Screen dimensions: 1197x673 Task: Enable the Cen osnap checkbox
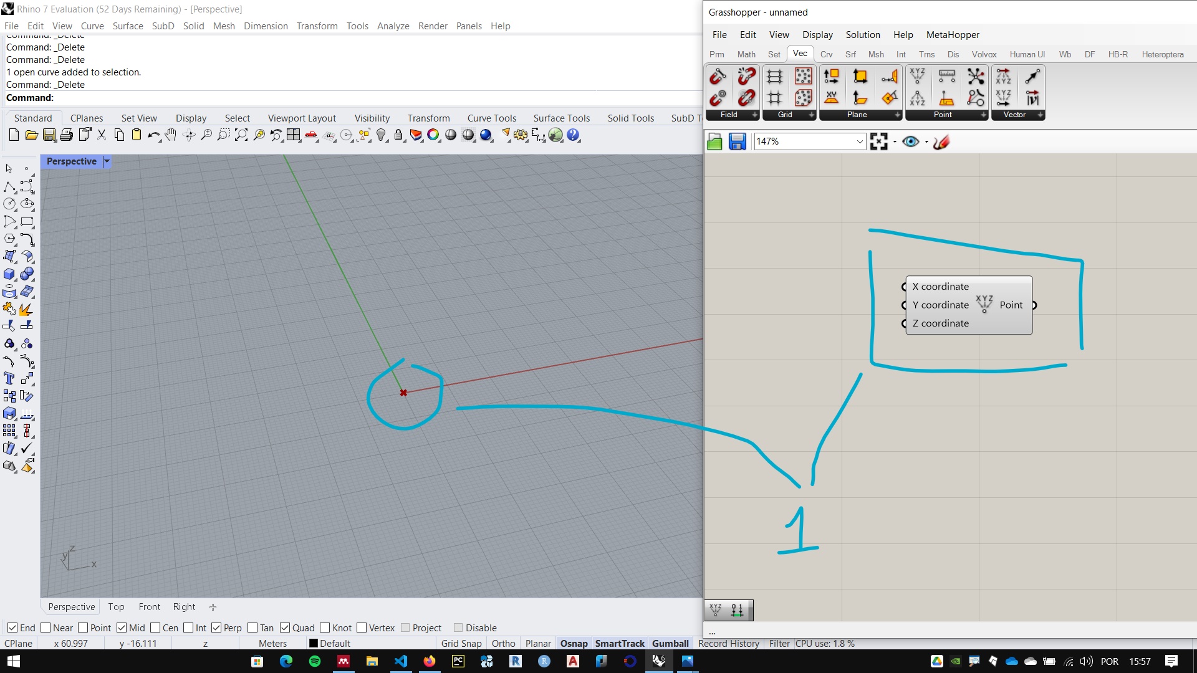point(155,628)
